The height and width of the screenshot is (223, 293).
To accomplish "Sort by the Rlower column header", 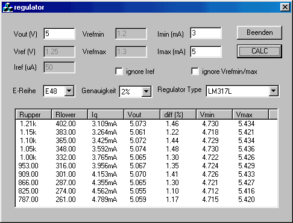I will [x=70, y=115].
